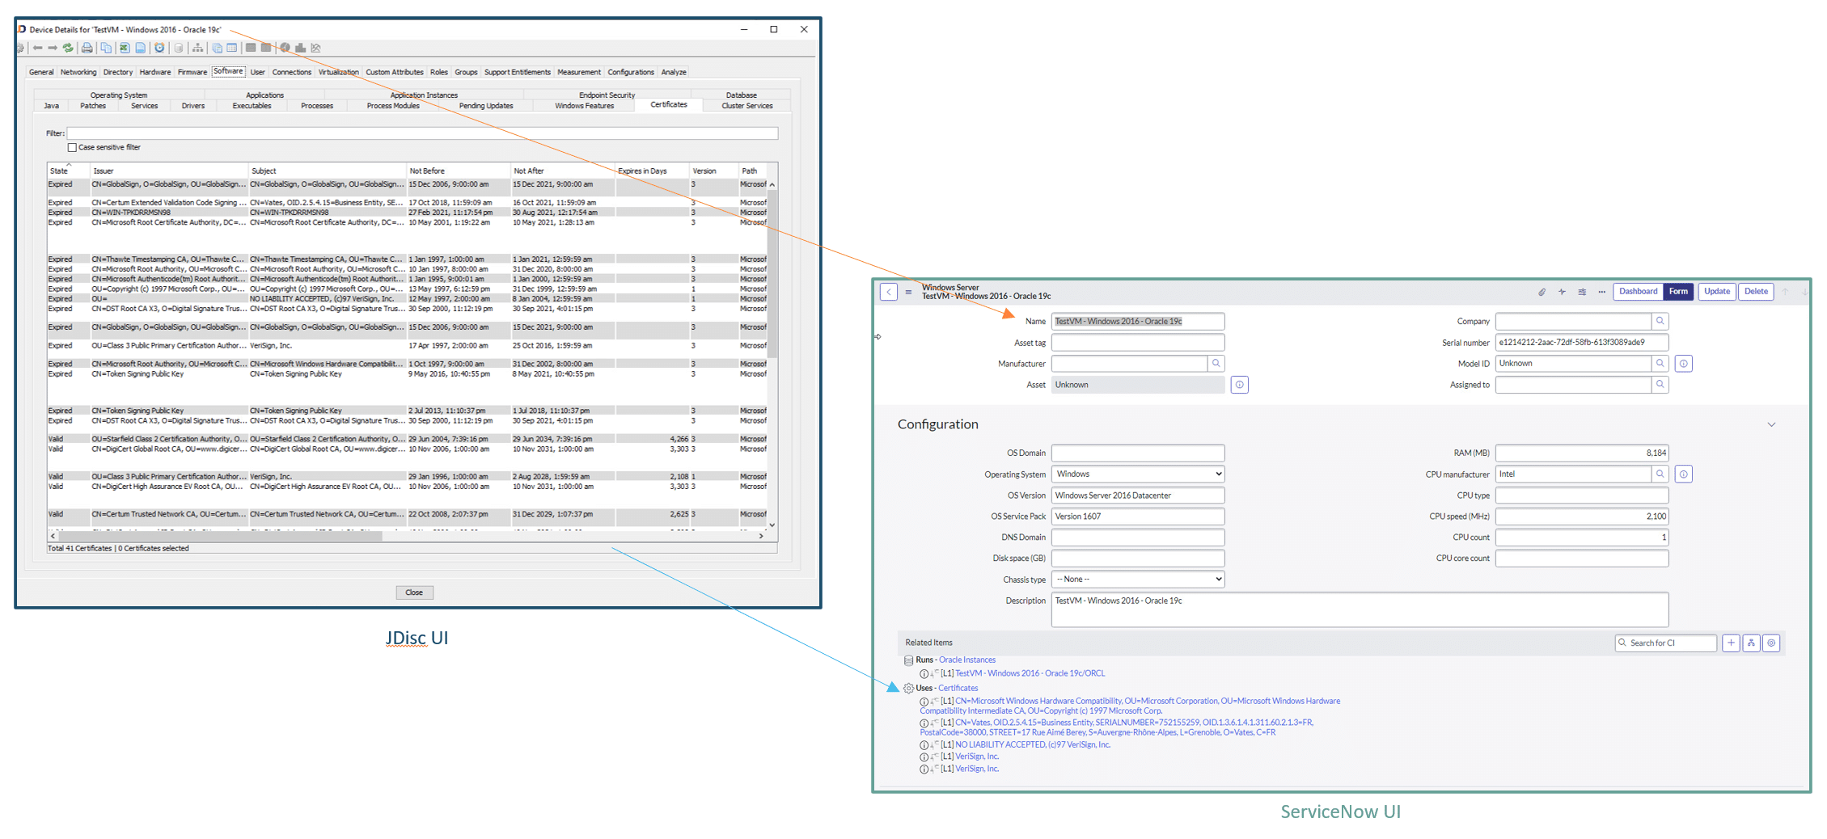This screenshot has height=839, width=1827.
Task: Export the certificate list to Excel
Action: click(125, 48)
